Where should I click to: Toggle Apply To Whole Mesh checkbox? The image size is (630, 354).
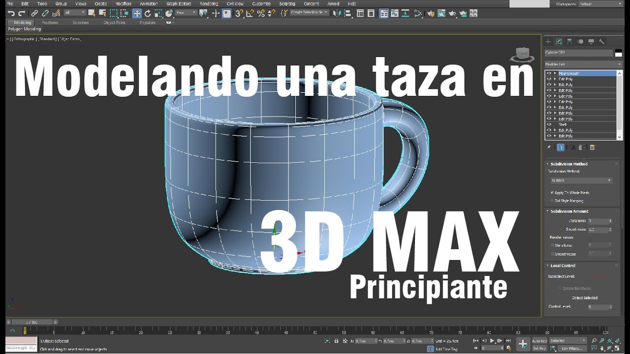click(552, 193)
